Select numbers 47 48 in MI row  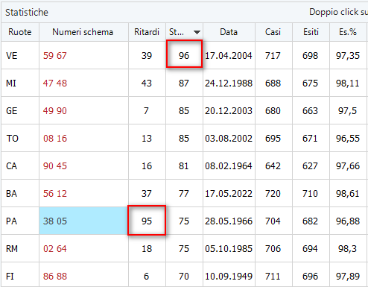point(55,83)
